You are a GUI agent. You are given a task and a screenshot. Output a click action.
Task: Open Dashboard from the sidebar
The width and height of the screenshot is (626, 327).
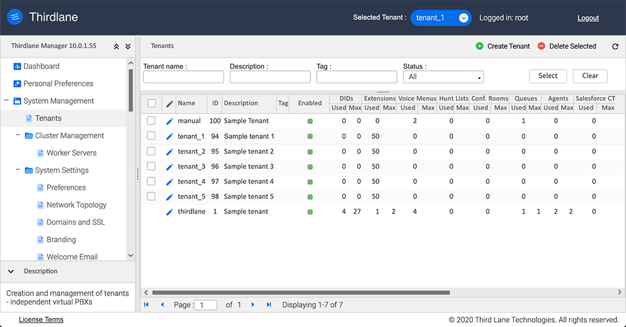41,66
